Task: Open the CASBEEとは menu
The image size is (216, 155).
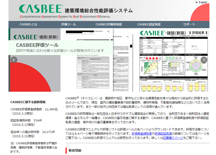Action: click(29, 25)
